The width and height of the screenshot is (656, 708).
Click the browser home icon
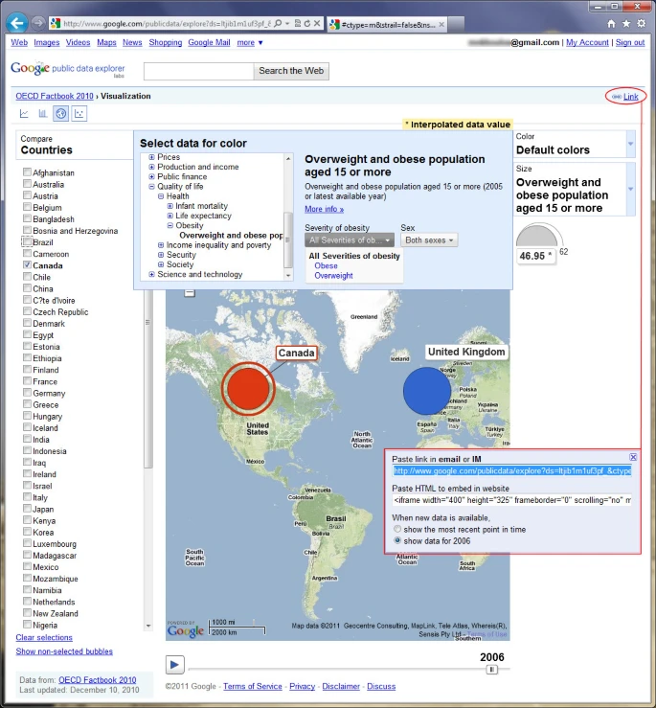coord(611,24)
